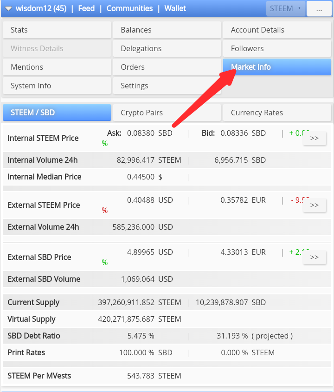Select the 397,260,911.852 STEEM supply value
The image size is (334, 392).
[140, 303]
